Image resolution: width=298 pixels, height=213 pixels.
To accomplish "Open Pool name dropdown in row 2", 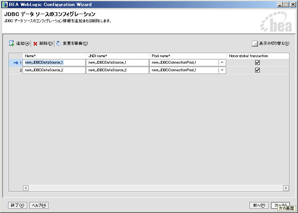I will (x=222, y=70).
